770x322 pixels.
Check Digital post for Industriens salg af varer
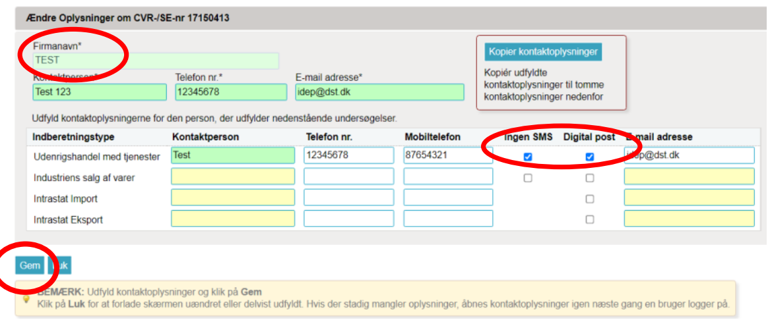click(590, 178)
